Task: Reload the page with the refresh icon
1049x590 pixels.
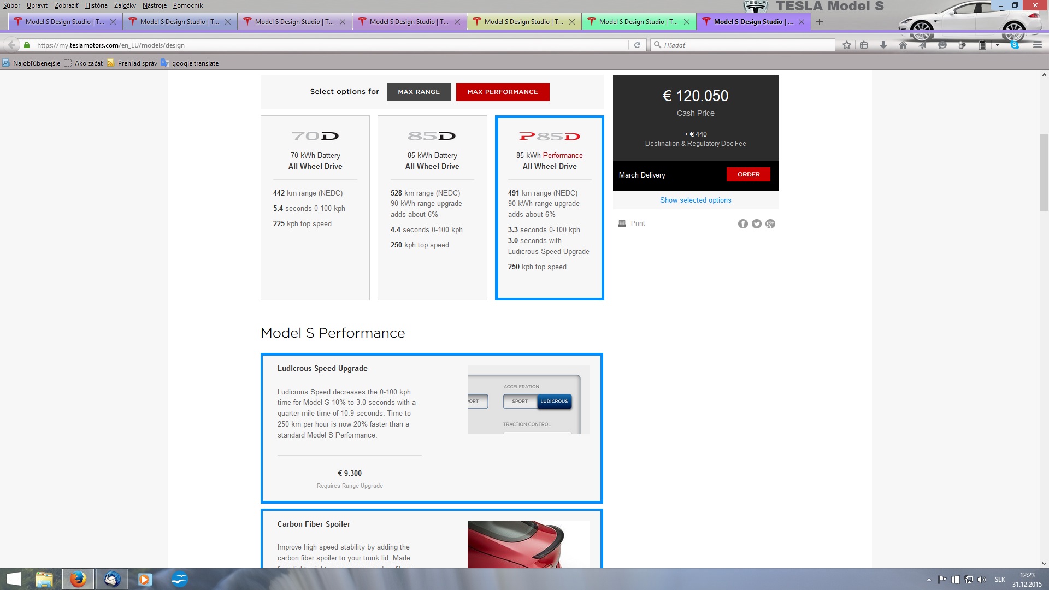Action: pyautogui.click(x=637, y=45)
